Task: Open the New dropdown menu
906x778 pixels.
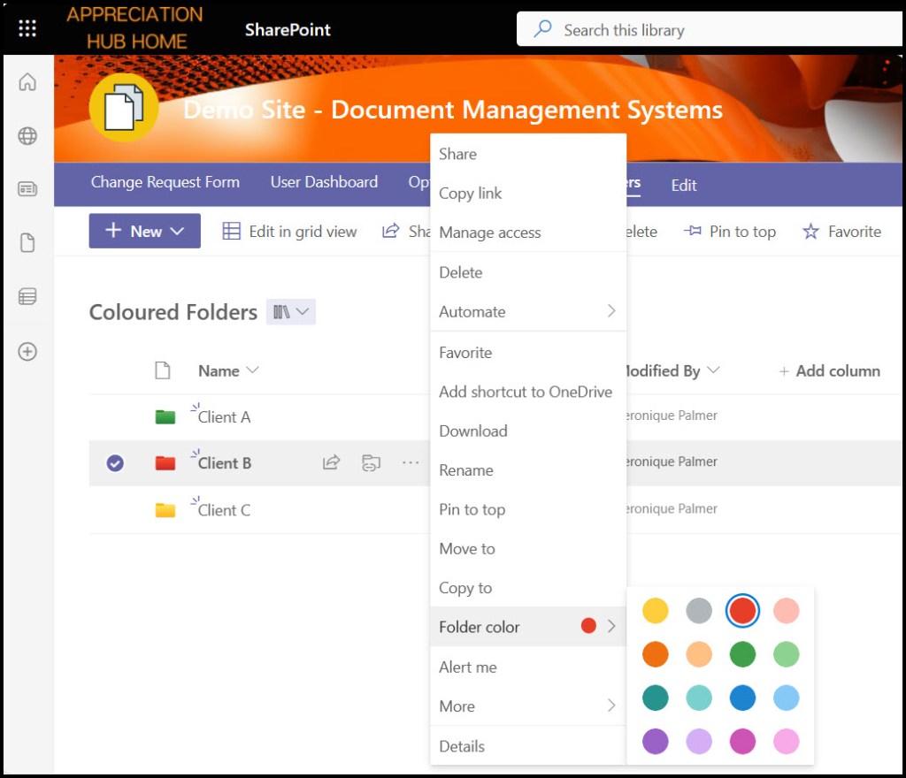Action: click(x=144, y=231)
